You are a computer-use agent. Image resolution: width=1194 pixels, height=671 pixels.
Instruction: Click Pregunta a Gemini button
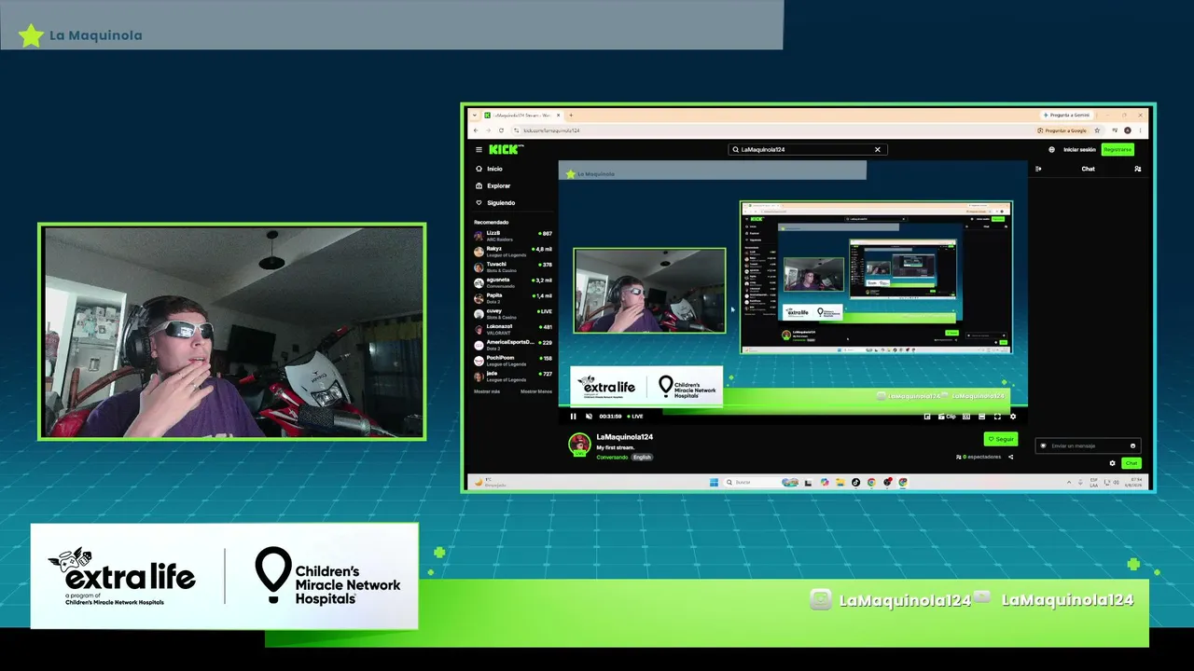(x=1066, y=116)
